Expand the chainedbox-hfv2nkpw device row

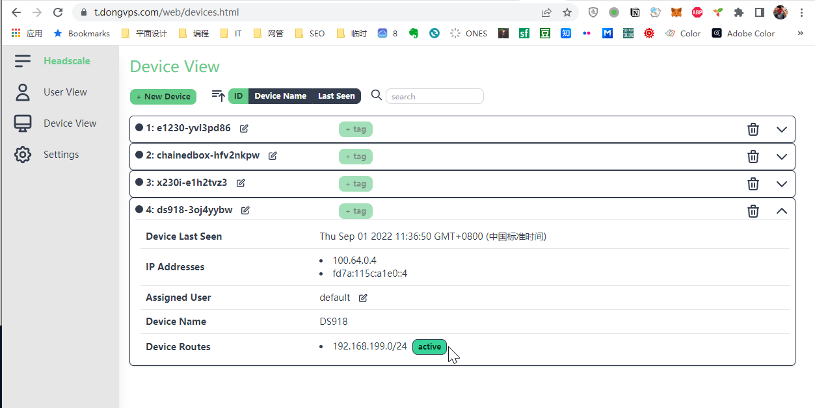(782, 157)
